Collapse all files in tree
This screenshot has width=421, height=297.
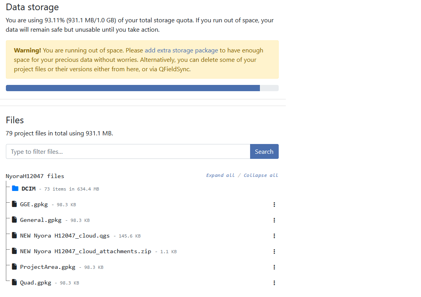point(261,175)
